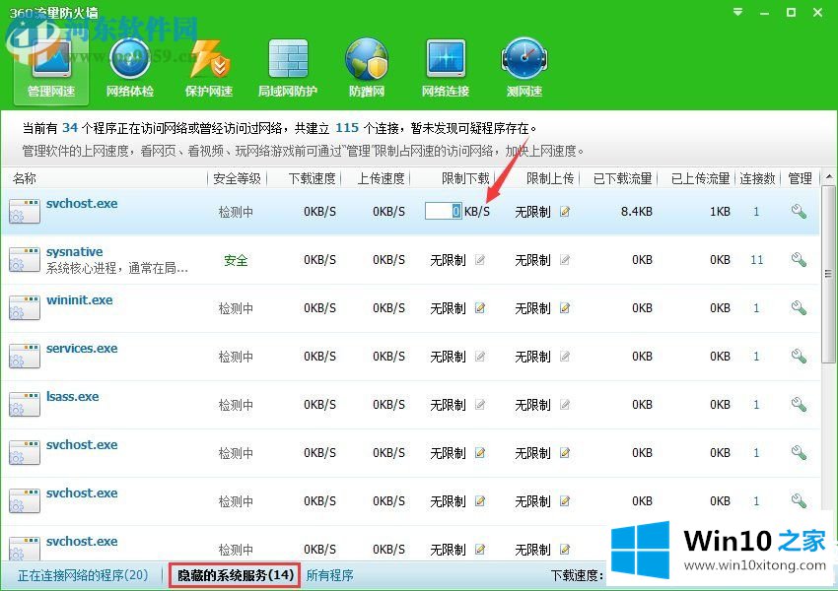Click manage wrench icon for wininit.exe
The height and width of the screenshot is (591, 838).
click(x=799, y=308)
